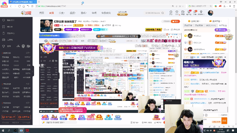Image resolution: width=237 pixels, height=133 pixels.
Task: Open Windows notification center icon
Action: tap(233, 130)
